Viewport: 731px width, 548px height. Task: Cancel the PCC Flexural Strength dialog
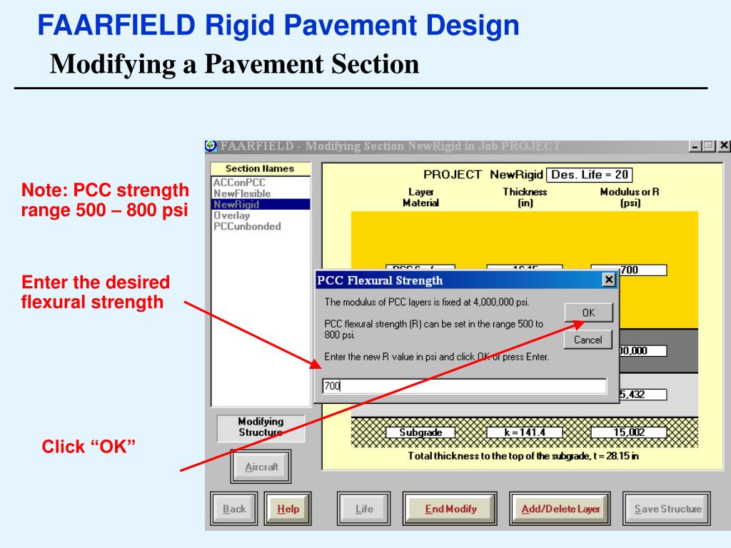point(588,340)
